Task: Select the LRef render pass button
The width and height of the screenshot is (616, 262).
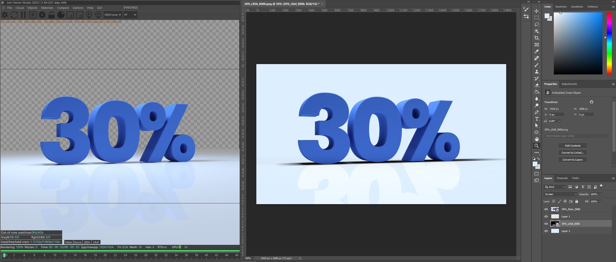Action: (x=96, y=242)
